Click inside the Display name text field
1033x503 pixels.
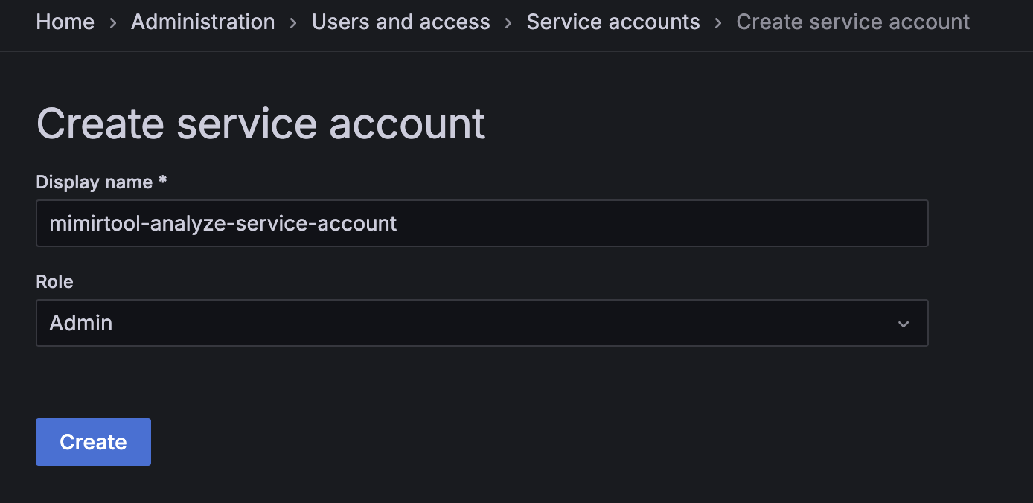pos(482,222)
